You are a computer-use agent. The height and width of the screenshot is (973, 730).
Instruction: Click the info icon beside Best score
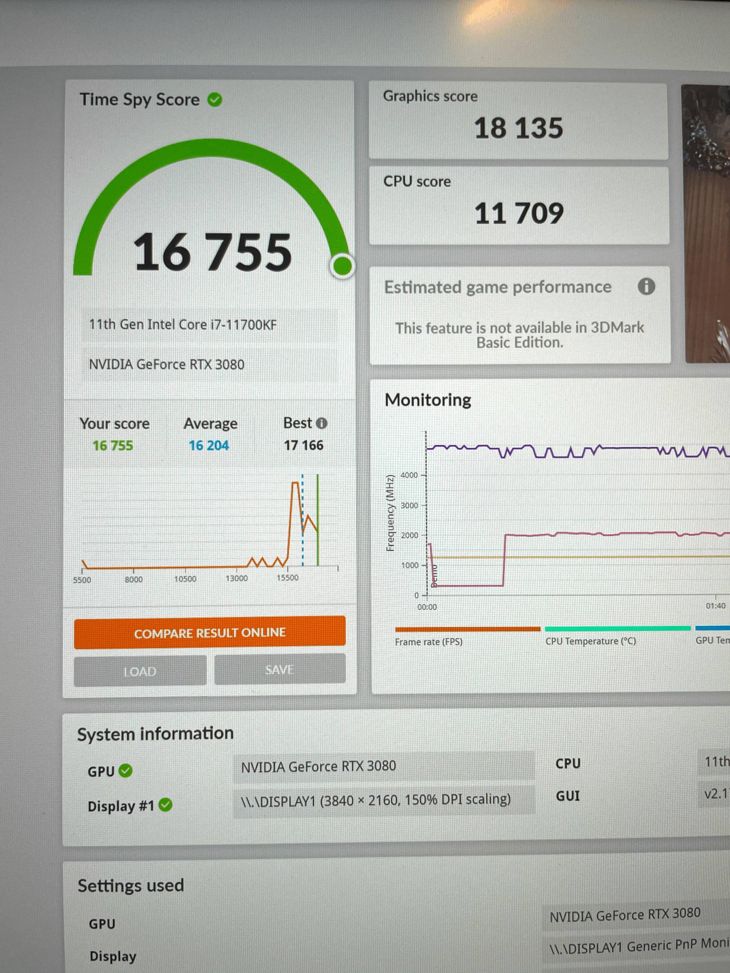coord(322,423)
